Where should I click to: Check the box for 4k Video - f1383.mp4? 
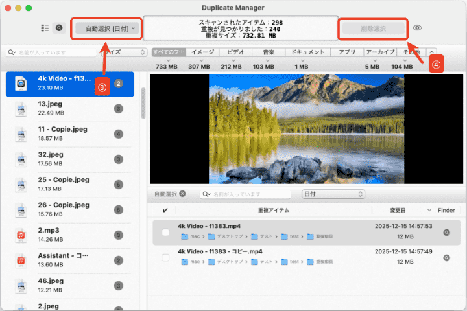(x=165, y=232)
